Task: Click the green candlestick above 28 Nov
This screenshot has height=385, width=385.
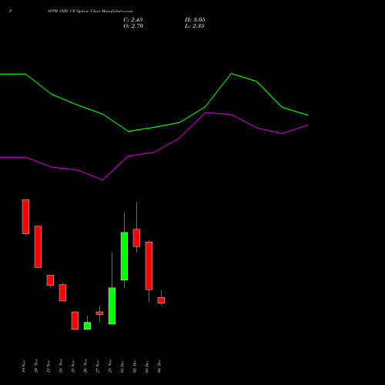Action: pyautogui.click(x=112, y=306)
